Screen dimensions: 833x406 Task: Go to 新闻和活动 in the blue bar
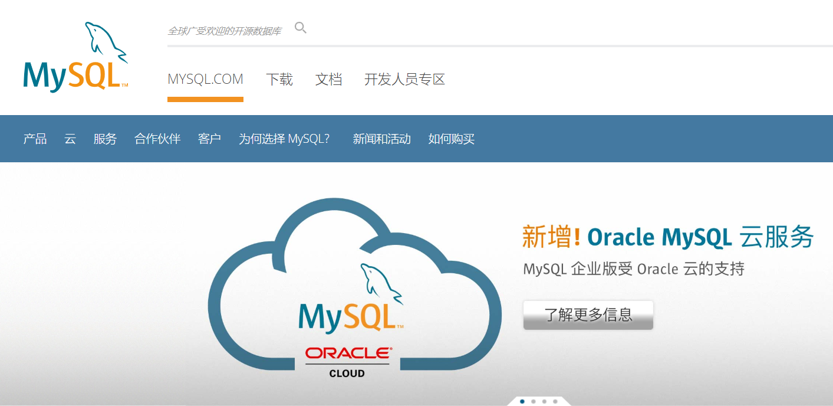point(381,139)
